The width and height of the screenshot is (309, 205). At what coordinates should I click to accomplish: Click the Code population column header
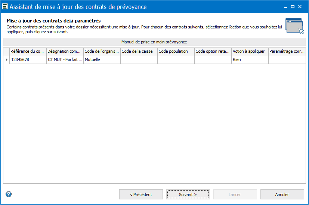(176, 52)
